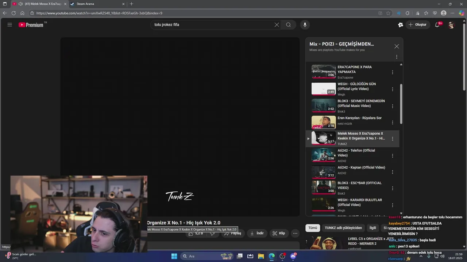The height and width of the screenshot is (262, 467).
Task: Go back in browser
Action: pos(5,13)
